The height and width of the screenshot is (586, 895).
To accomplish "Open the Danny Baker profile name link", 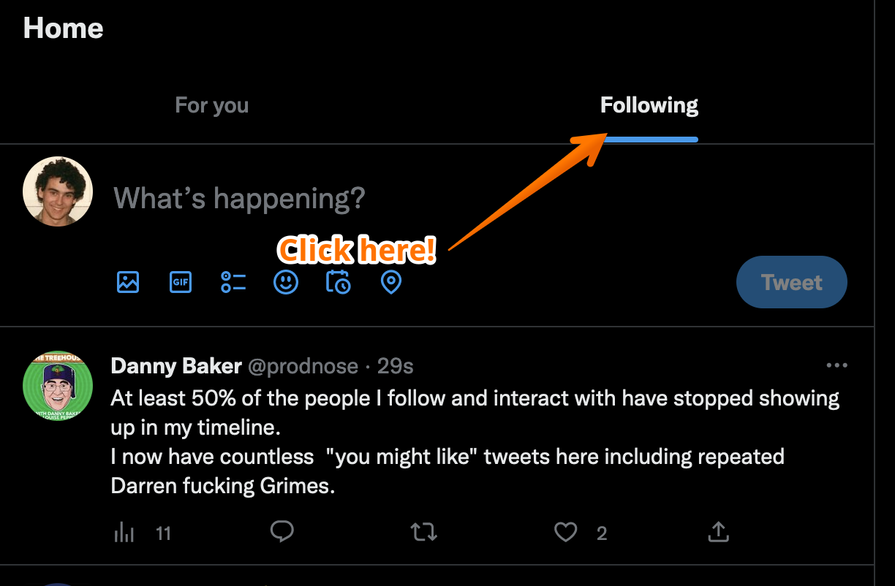I will [176, 366].
